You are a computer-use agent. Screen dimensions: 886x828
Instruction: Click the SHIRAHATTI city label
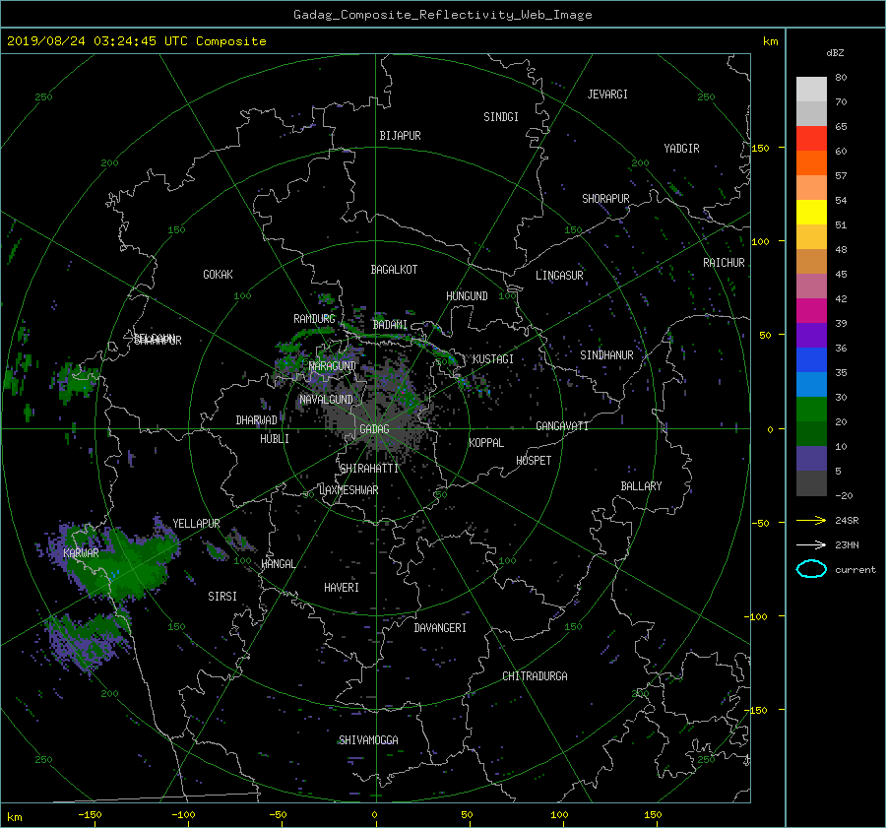pos(369,469)
